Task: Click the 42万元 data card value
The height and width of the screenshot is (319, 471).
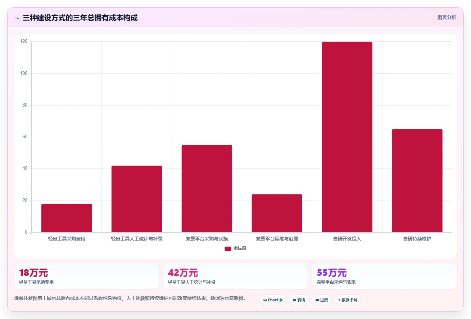Action: tap(183, 273)
